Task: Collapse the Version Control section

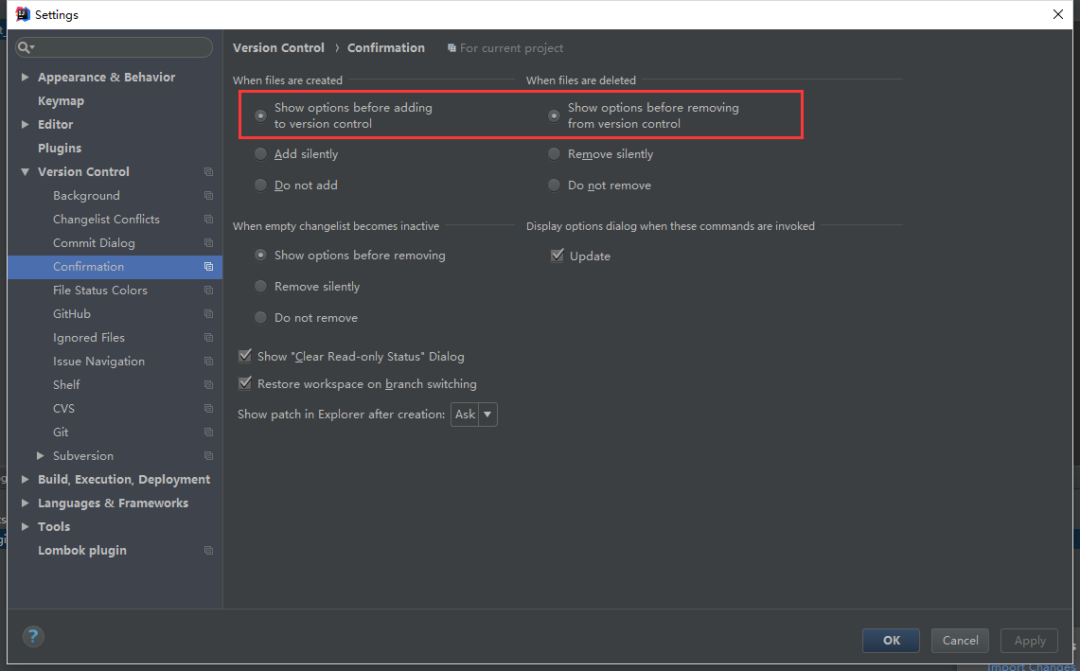Action: pyautogui.click(x=25, y=172)
